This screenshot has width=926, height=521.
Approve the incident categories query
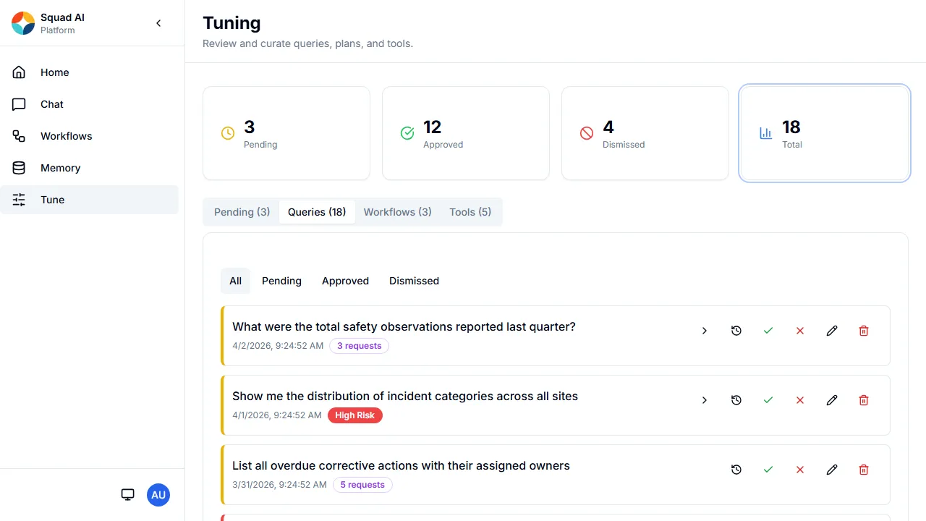pos(768,400)
